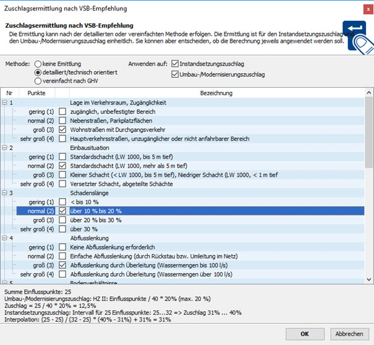Collapse group 2 'Einbausituation'
374x345 pixels.
tap(4, 148)
